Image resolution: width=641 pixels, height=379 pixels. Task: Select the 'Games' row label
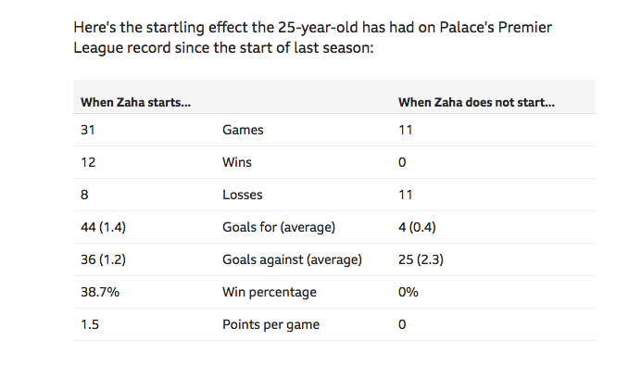(243, 130)
